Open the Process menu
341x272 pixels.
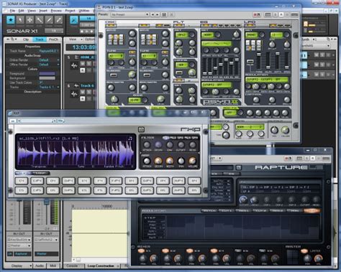(56, 11)
